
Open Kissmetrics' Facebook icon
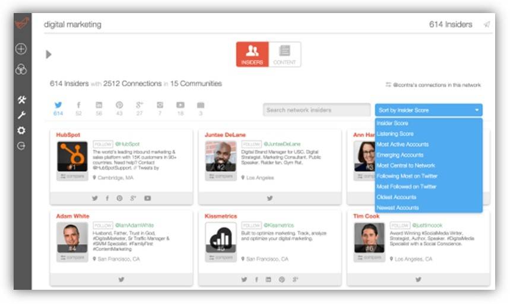[256, 279]
